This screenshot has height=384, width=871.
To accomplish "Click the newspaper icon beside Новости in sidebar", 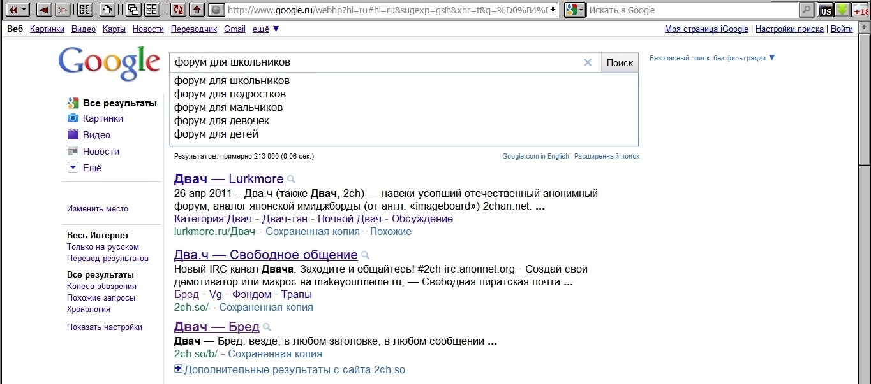I will tap(73, 152).
